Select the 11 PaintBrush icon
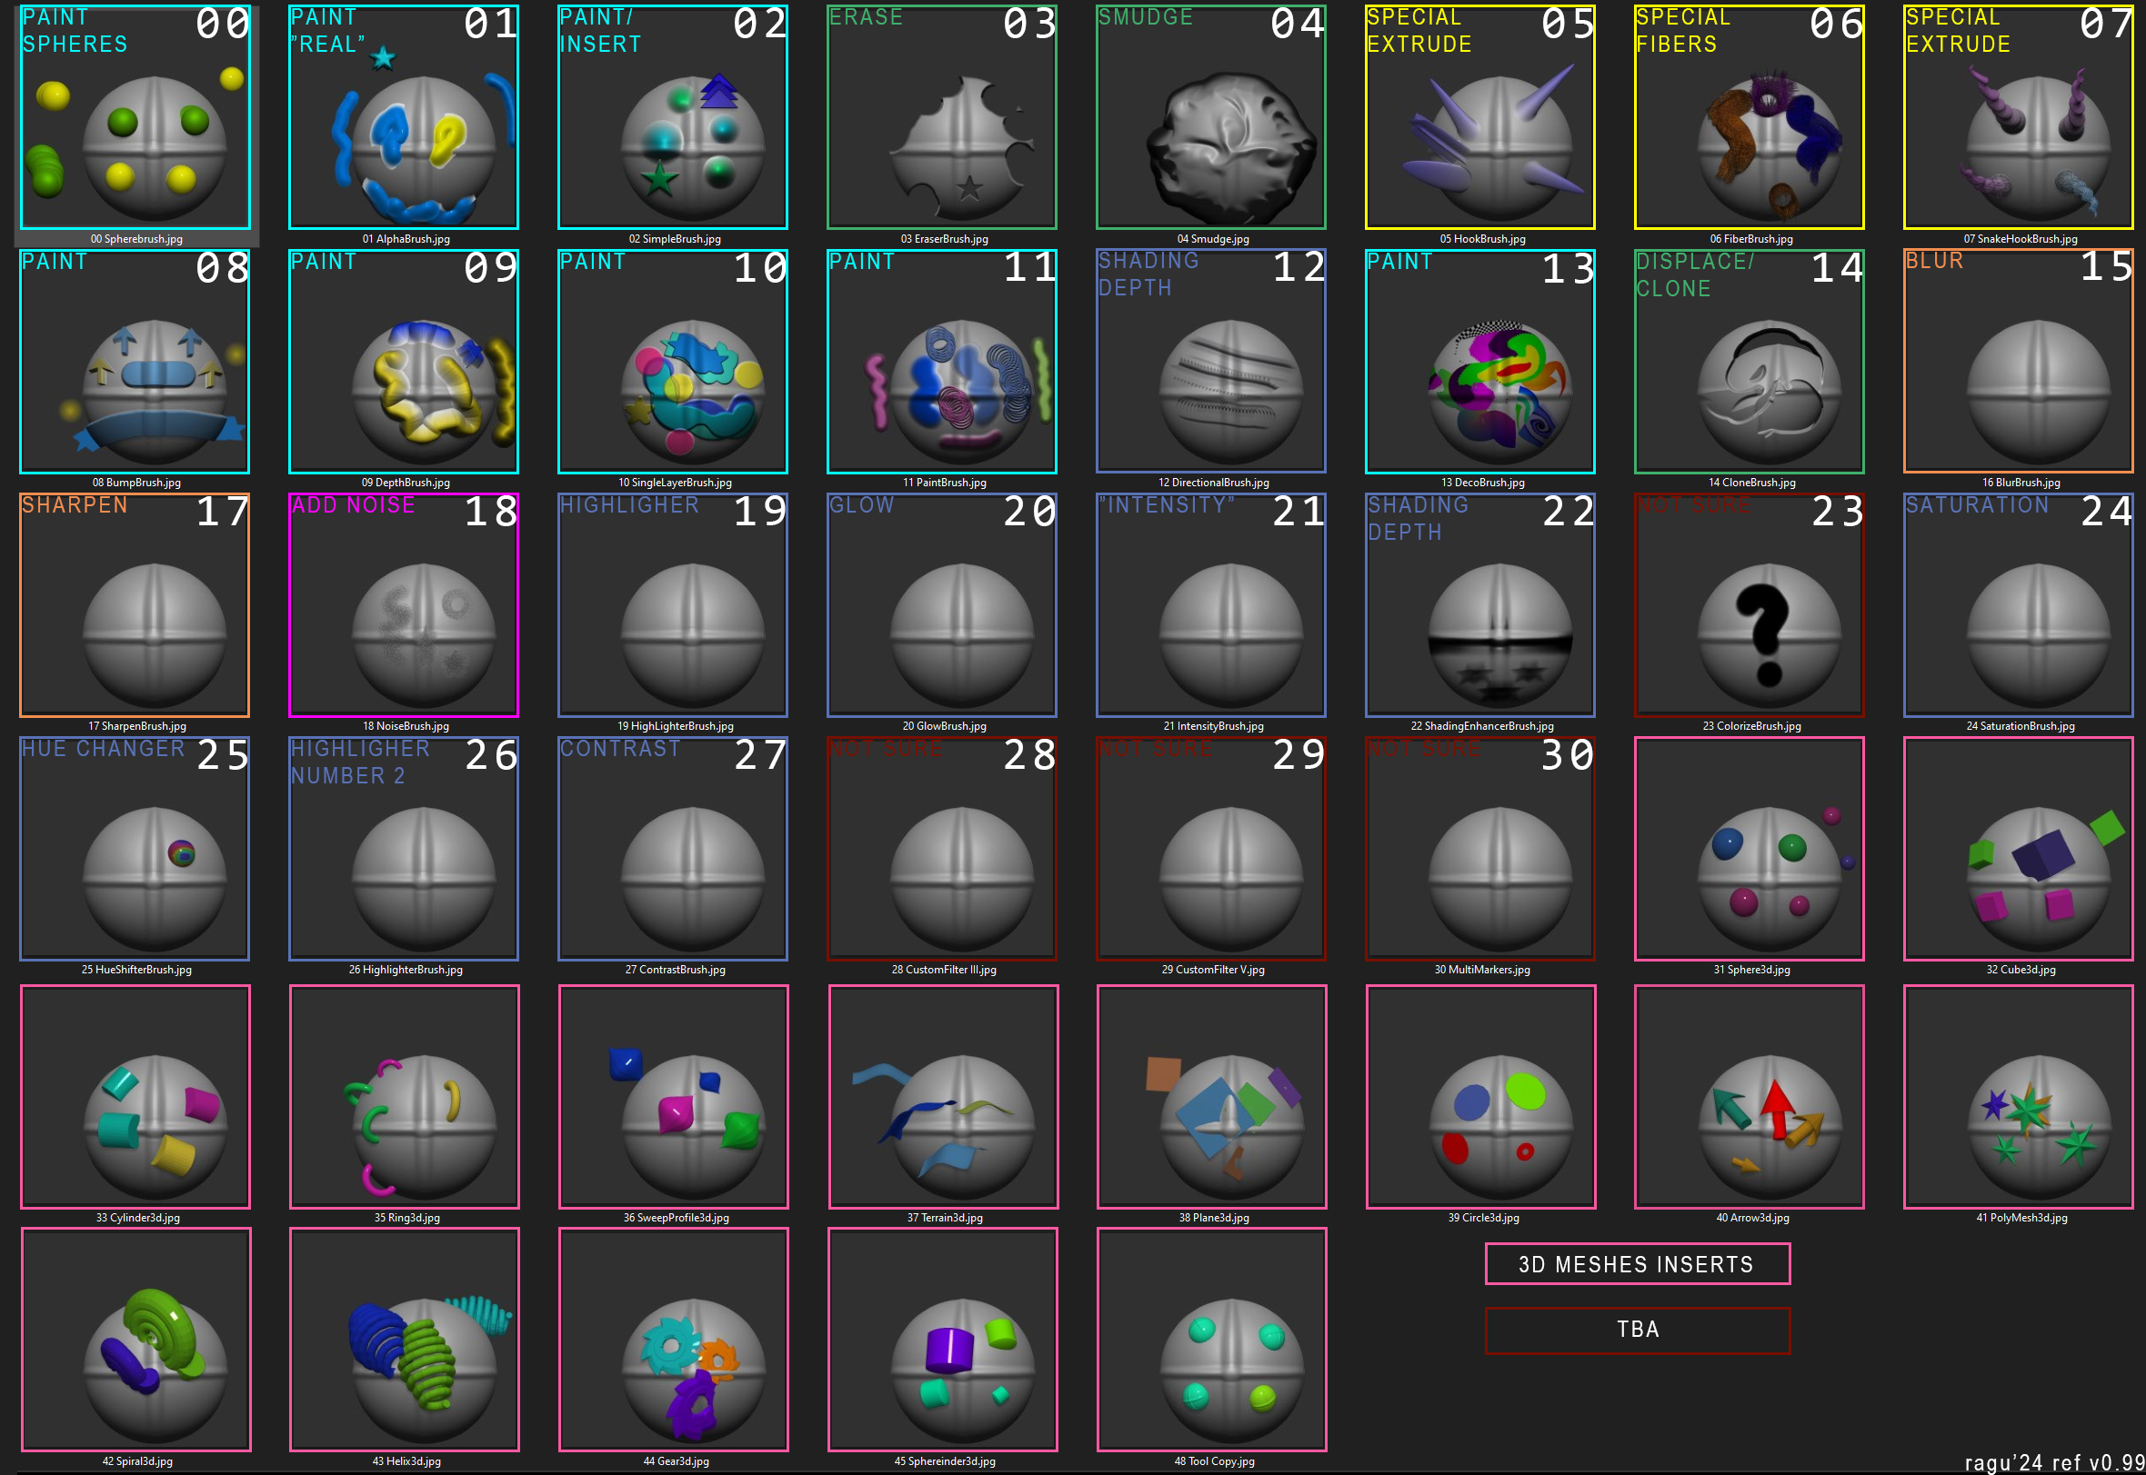 (942, 361)
